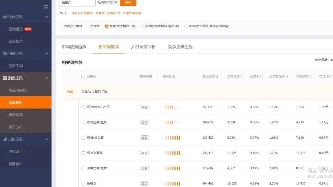The width and height of the screenshot is (333, 187).
Task: Collapse the sidebar with the hamburger icon
Action: click(x=46, y=7)
